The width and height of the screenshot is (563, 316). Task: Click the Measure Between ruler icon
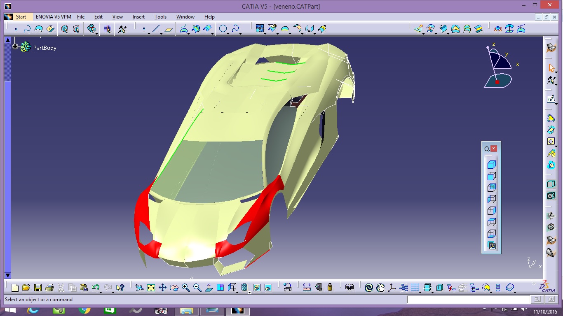[307, 288]
